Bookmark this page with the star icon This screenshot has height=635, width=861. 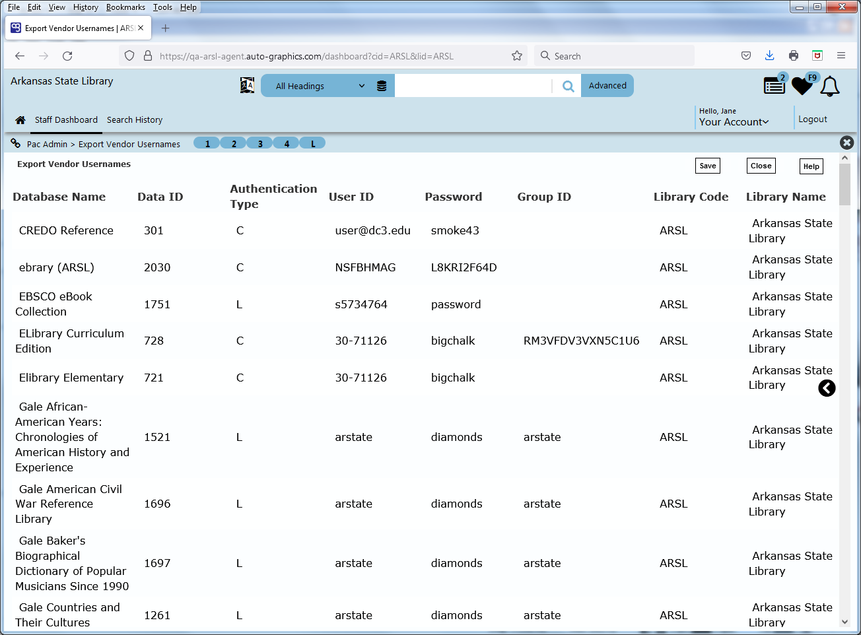[x=517, y=56]
